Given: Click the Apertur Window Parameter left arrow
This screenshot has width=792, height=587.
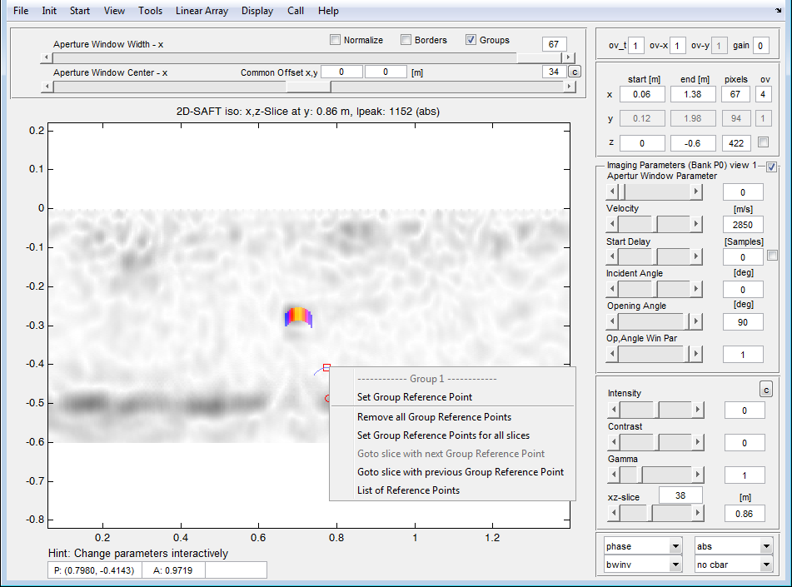Looking at the screenshot, I should pyautogui.click(x=612, y=192).
